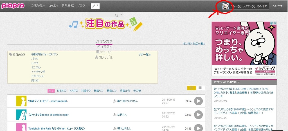
Task: Open LIVE DAM STADIUM collab news
Action: click(x=244, y=92)
